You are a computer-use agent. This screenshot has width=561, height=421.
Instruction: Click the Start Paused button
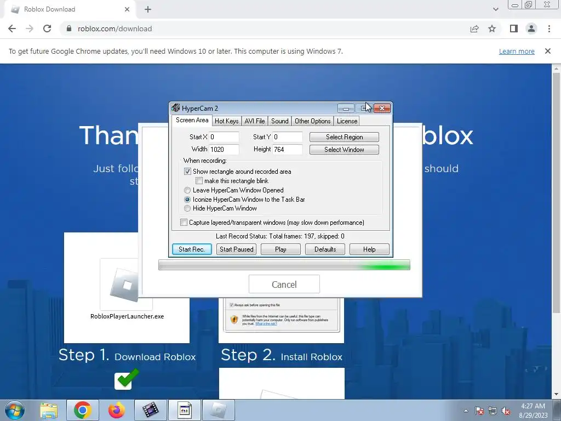point(236,249)
